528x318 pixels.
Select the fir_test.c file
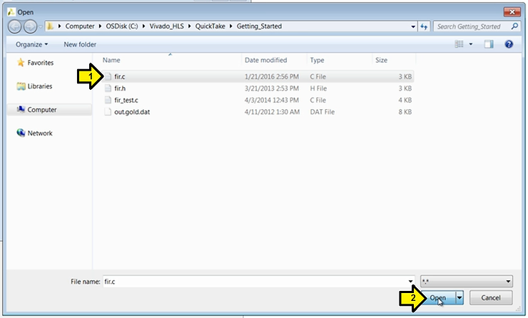click(126, 101)
